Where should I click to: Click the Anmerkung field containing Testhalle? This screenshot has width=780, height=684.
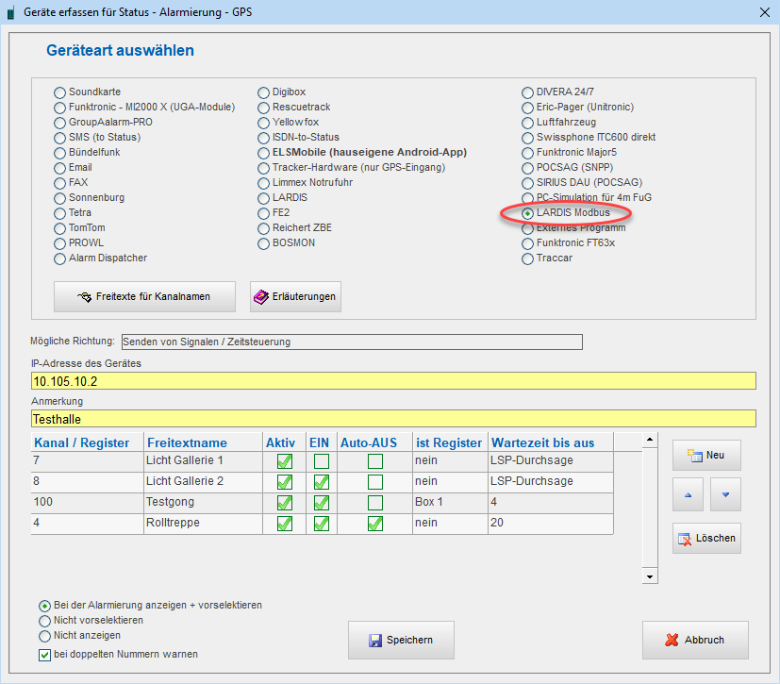[393, 418]
